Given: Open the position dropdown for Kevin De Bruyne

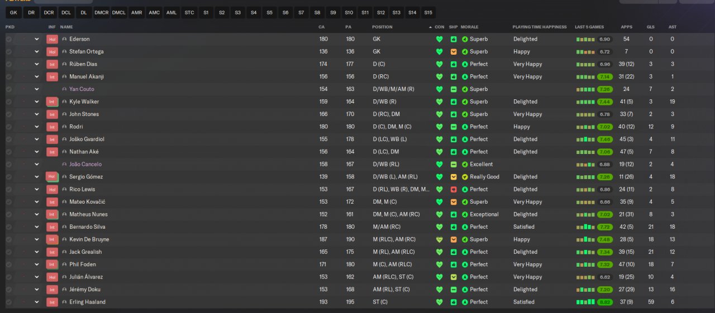Looking at the screenshot, I should [37, 239].
